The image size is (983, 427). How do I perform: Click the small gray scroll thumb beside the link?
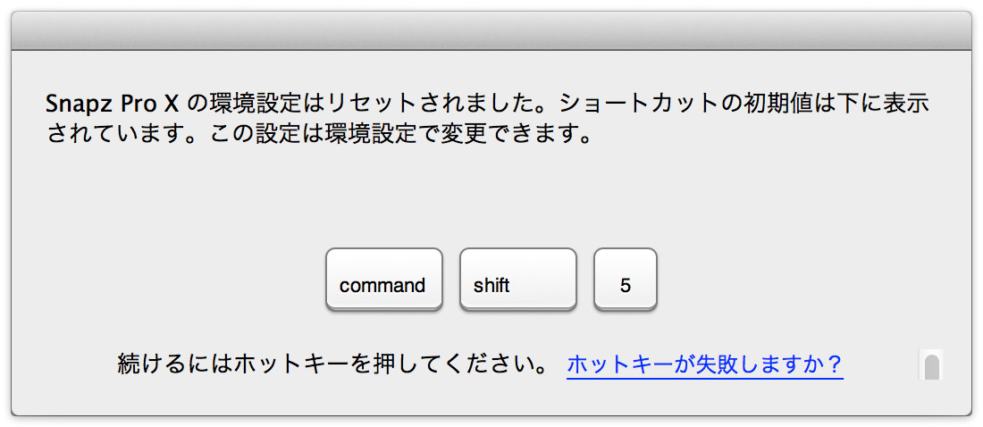coord(932,366)
